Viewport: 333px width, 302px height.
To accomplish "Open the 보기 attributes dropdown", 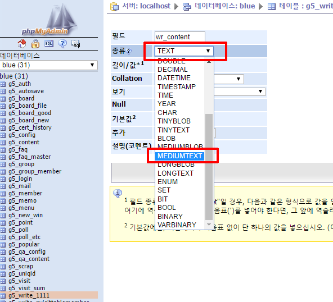I will click(240, 91).
